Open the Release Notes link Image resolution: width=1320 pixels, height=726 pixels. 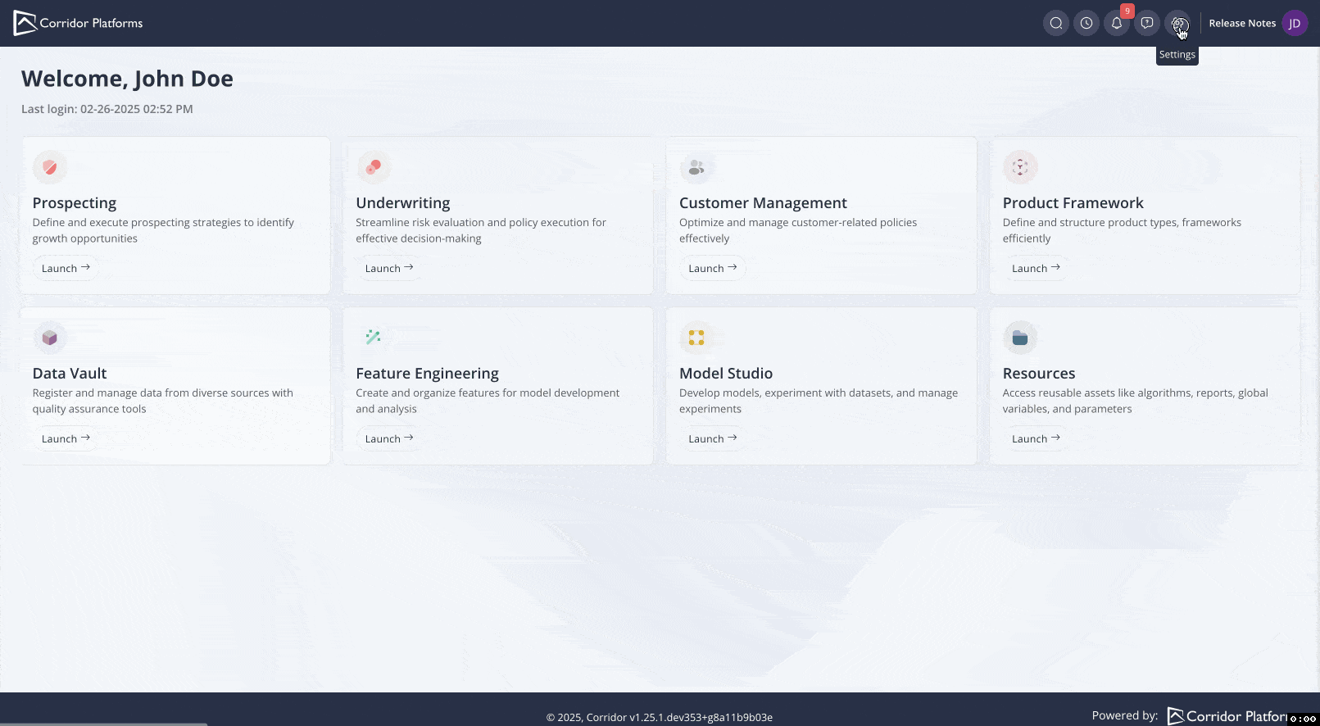(x=1242, y=23)
